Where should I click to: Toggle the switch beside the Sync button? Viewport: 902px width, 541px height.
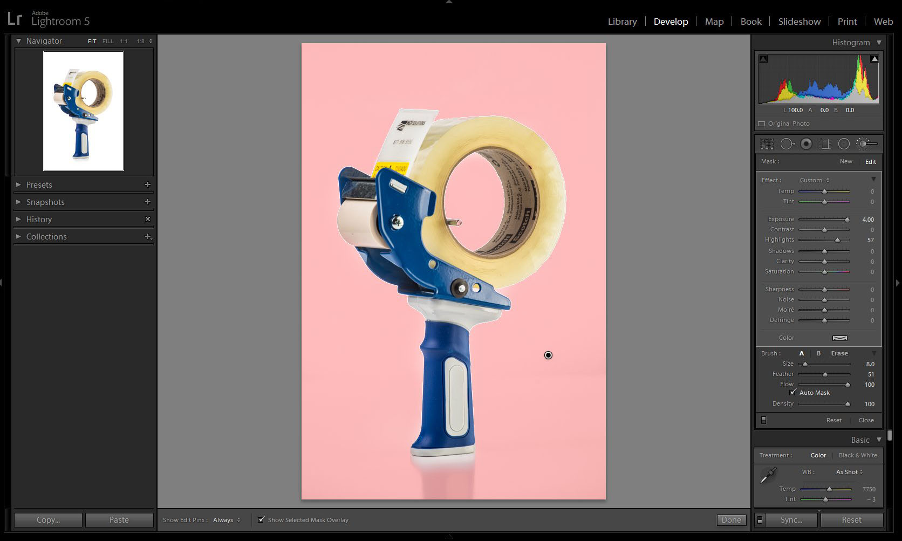tap(760, 520)
